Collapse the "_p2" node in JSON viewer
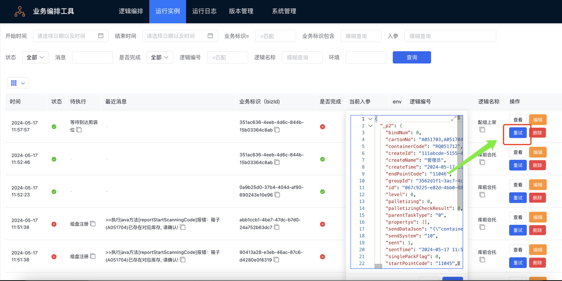 click(x=371, y=126)
